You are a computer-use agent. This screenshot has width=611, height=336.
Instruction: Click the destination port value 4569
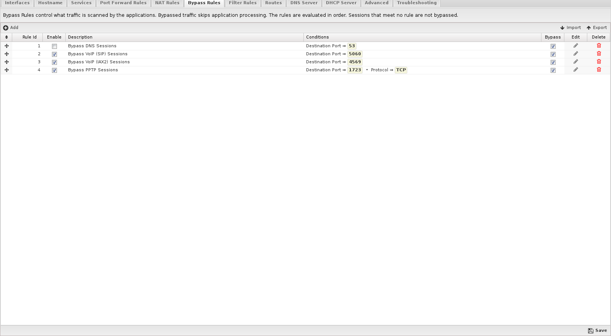355,62
